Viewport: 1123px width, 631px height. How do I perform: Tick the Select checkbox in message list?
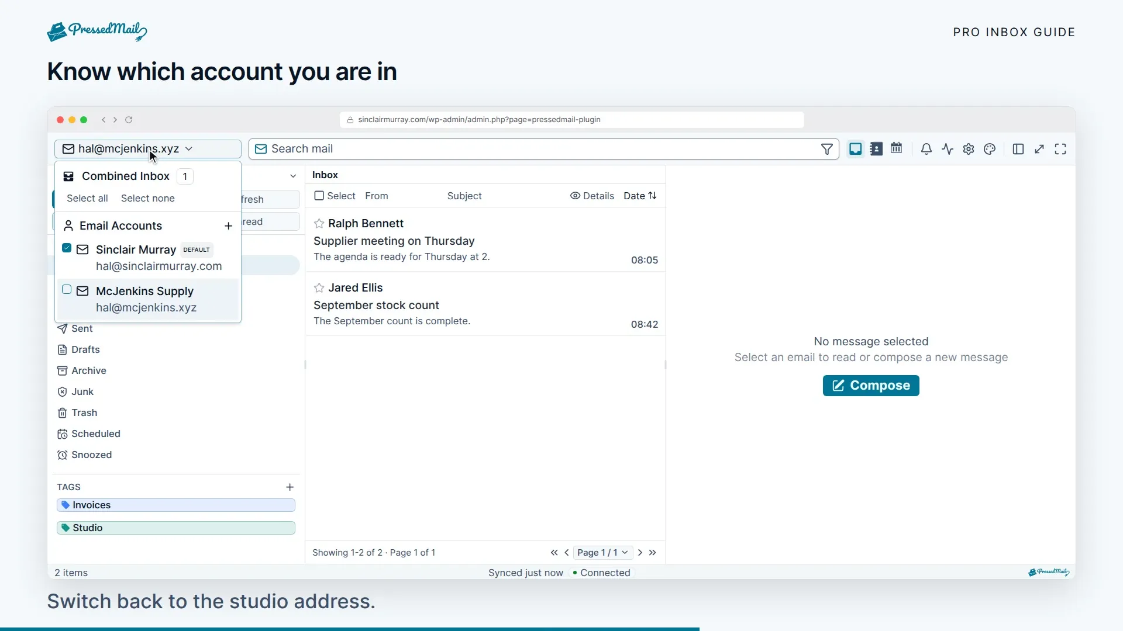tap(319, 196)
